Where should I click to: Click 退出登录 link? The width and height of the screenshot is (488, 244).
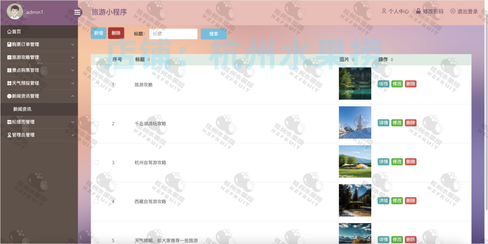coord(468,11)
